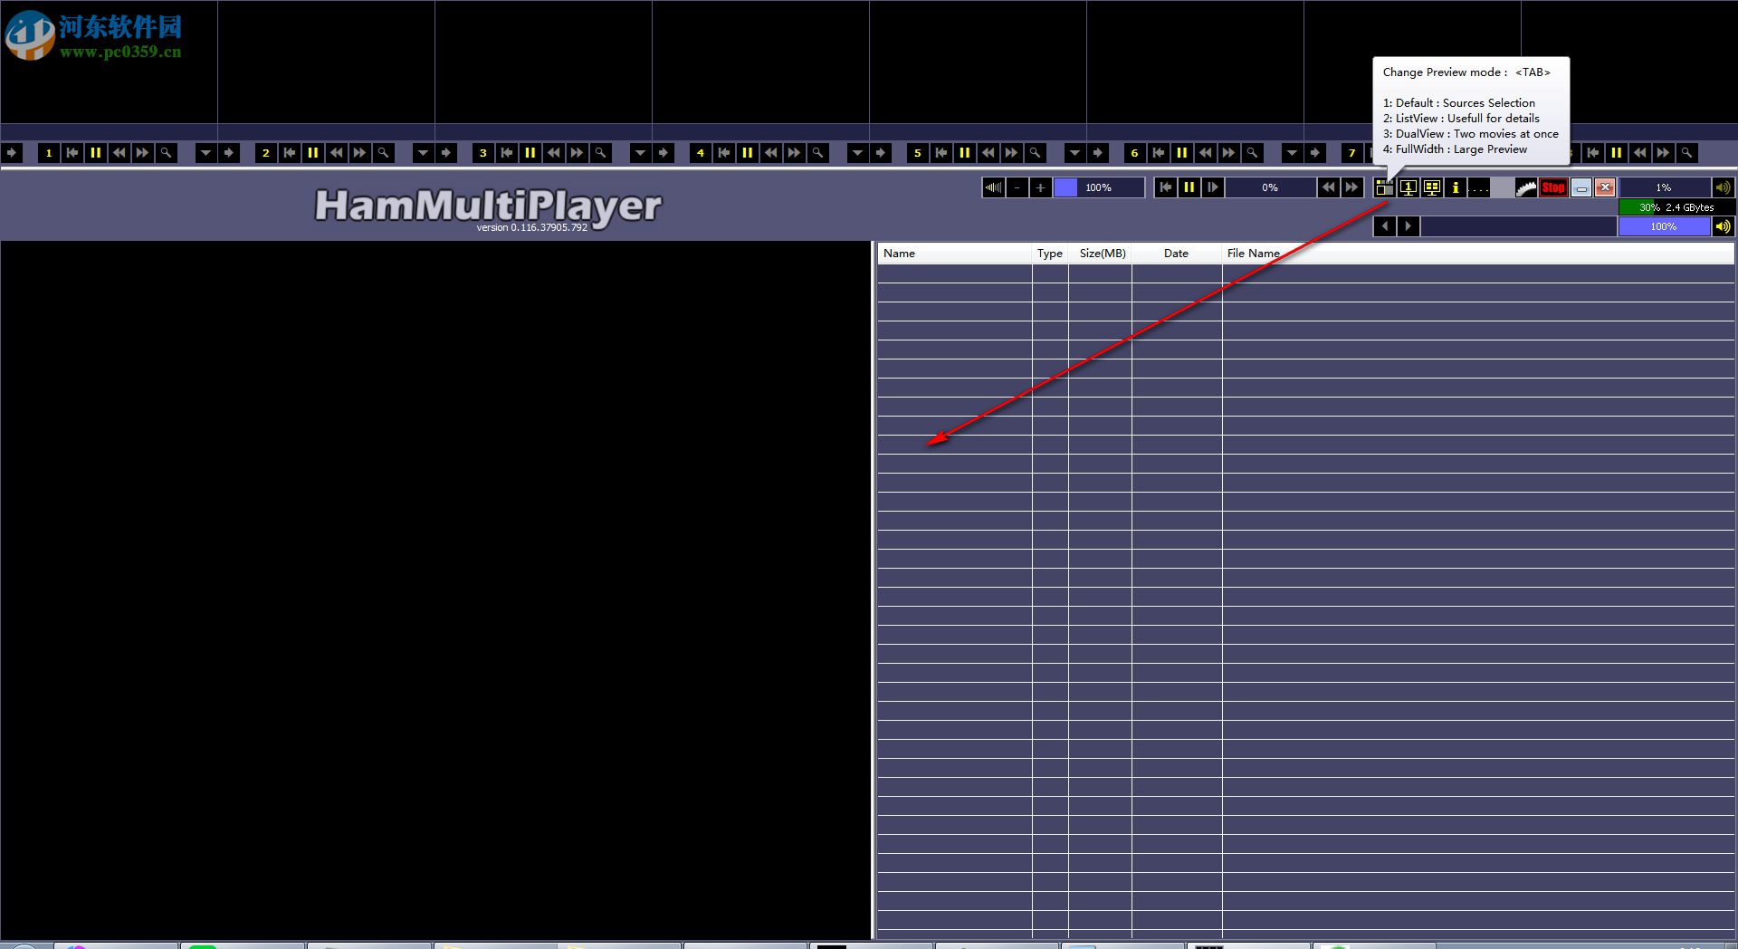Select player number 7 button

click(1352, 153)
